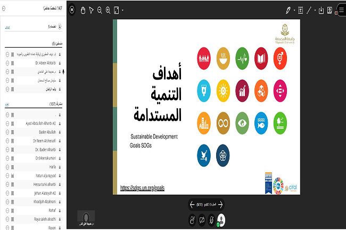
Task: Open controls for Dr.Meenakumari
Action: [7, 158]
